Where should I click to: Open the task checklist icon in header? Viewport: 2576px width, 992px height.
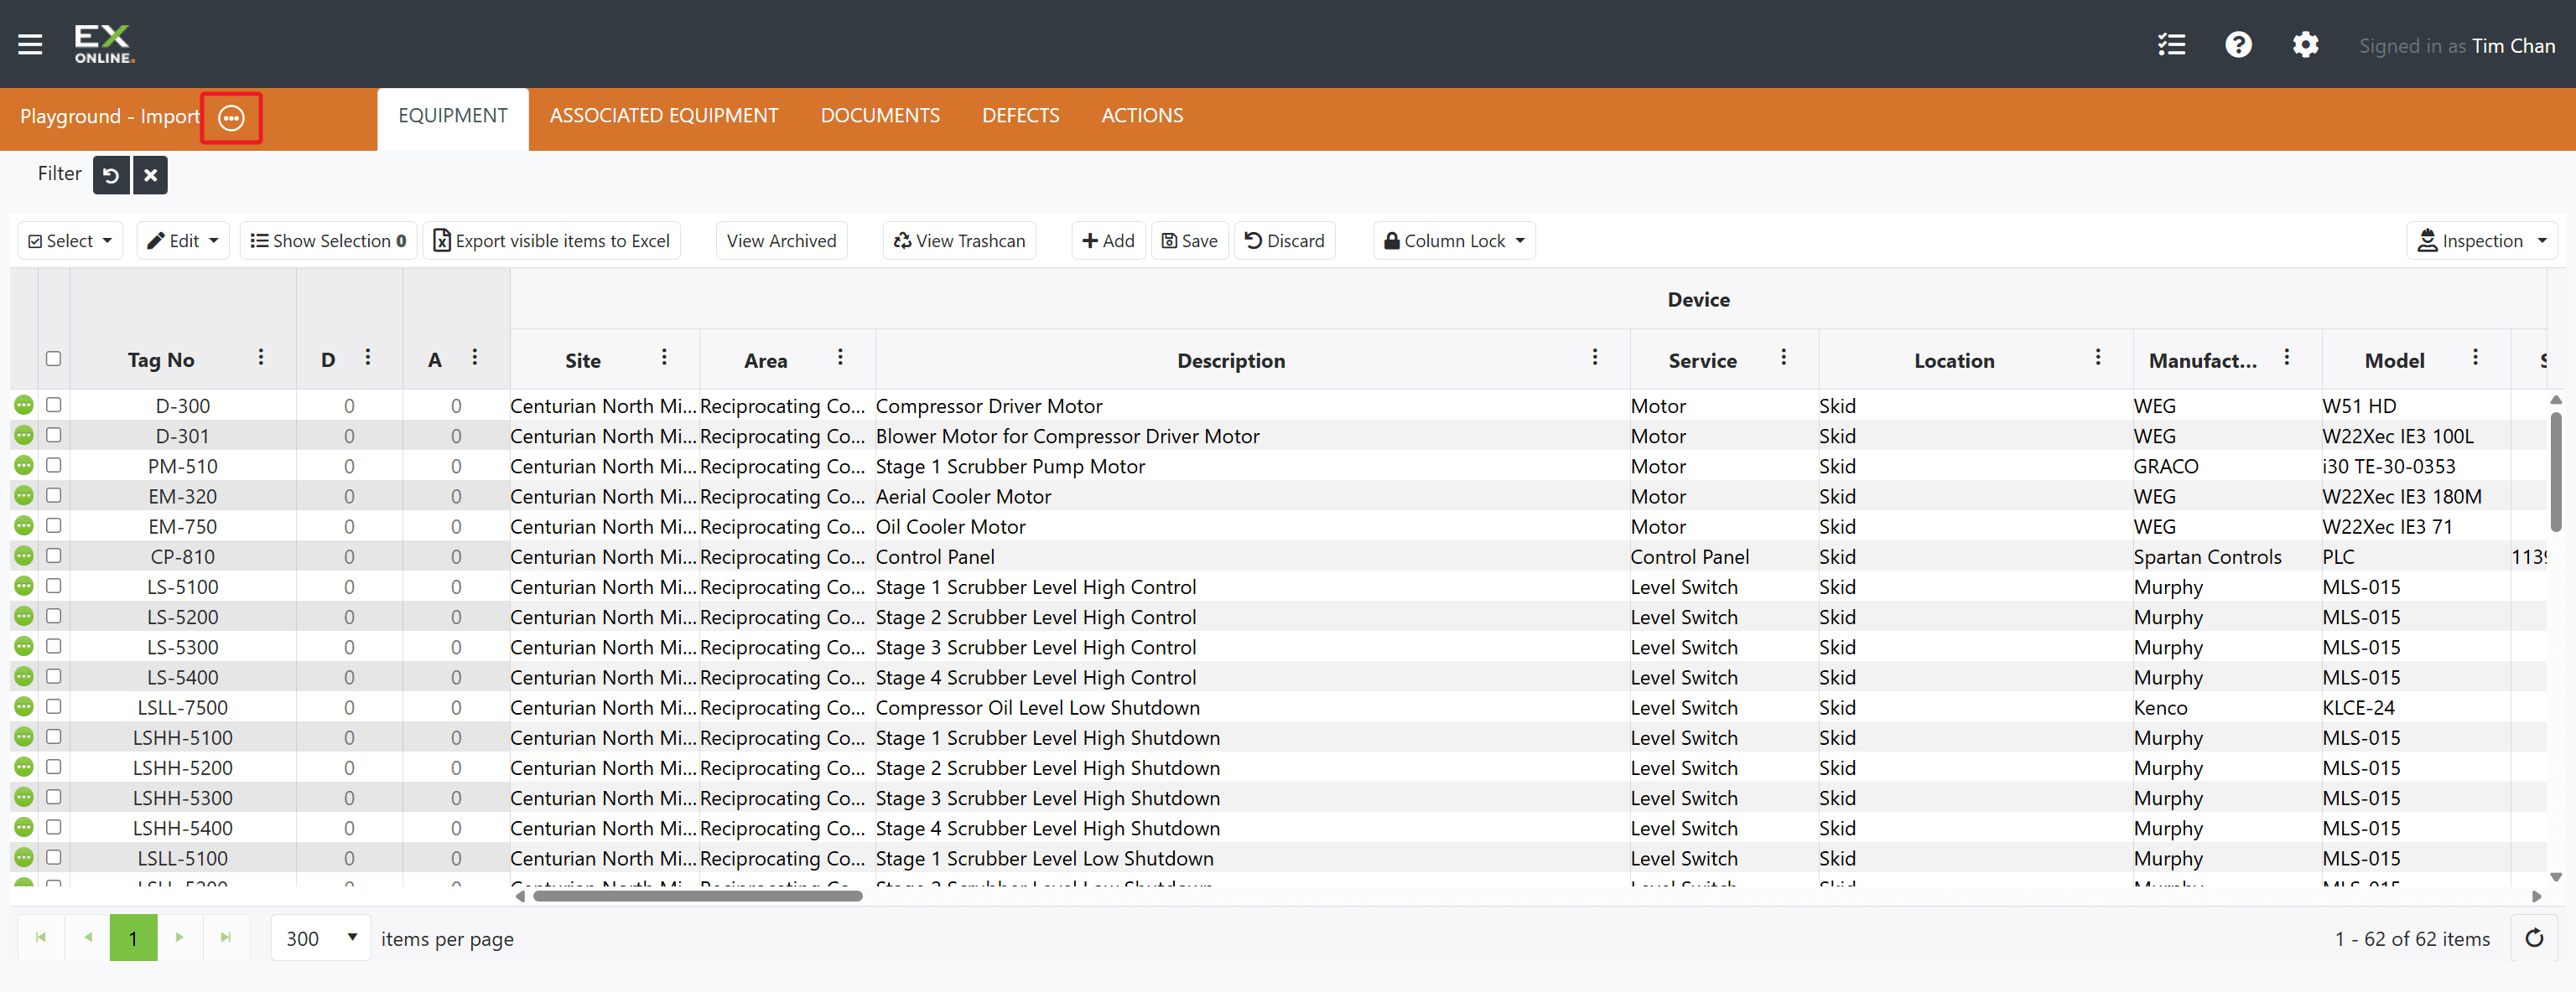[x=2171, y=45]
